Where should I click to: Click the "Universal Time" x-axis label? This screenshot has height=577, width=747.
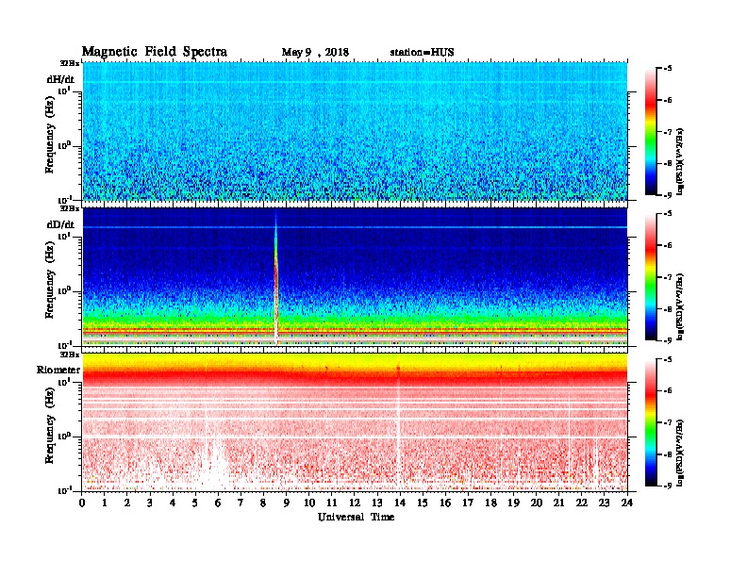(356, 517)
